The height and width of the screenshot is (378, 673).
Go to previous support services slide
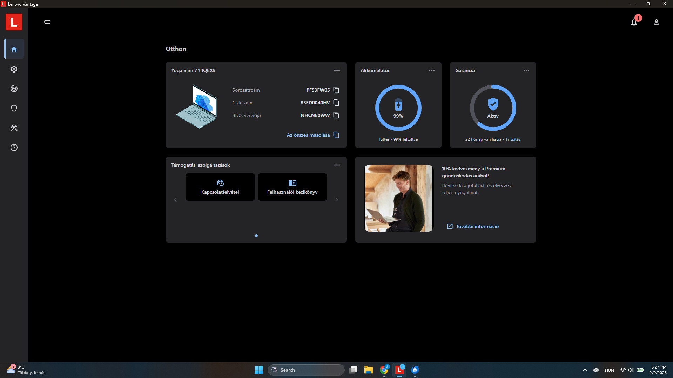click(x=176, y=200)
